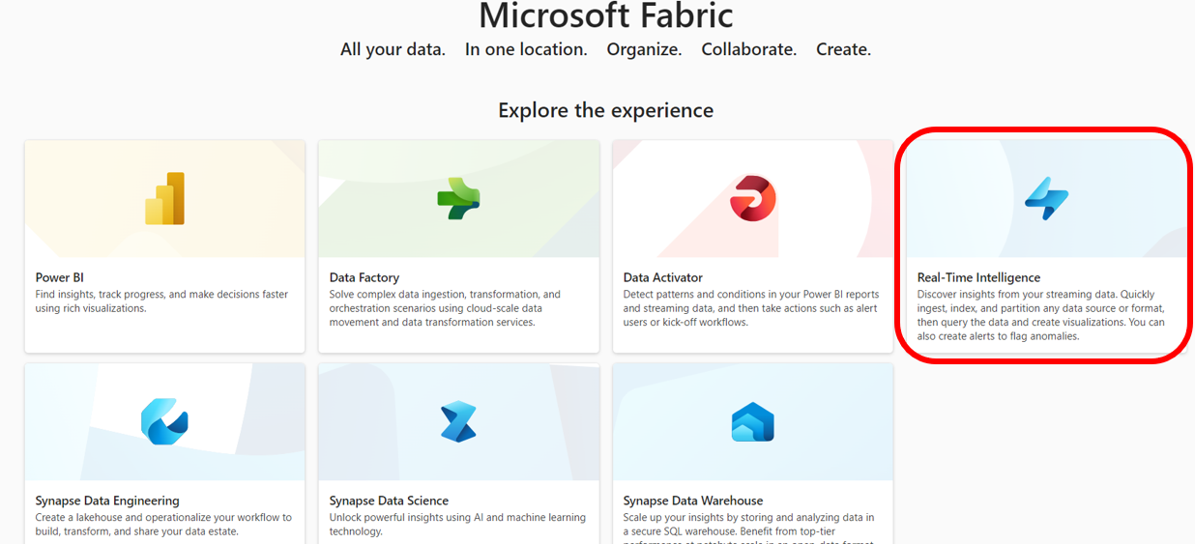Click the Synapse Data Warehouse house icon

(x=752, y=421)
